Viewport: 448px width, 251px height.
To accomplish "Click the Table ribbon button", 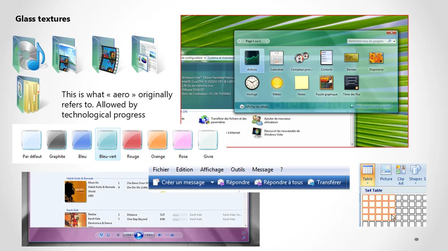I will click(x=368, y=175).
